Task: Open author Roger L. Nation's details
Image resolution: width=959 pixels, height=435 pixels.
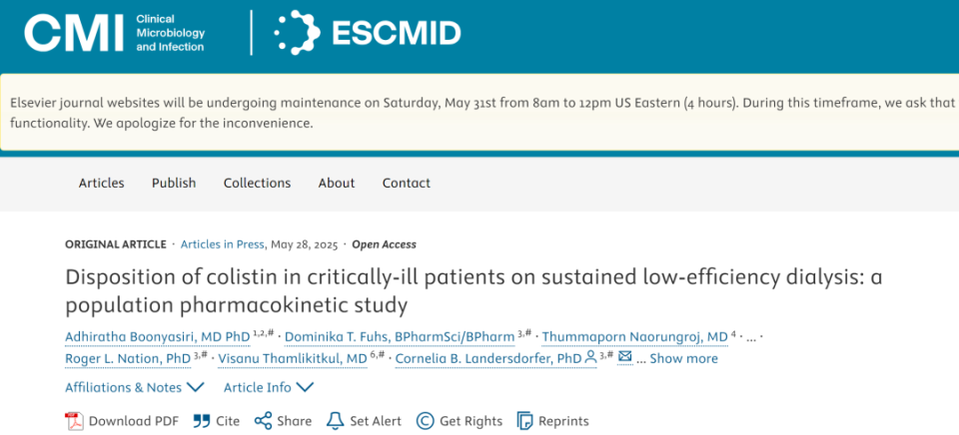Action: 128,358
